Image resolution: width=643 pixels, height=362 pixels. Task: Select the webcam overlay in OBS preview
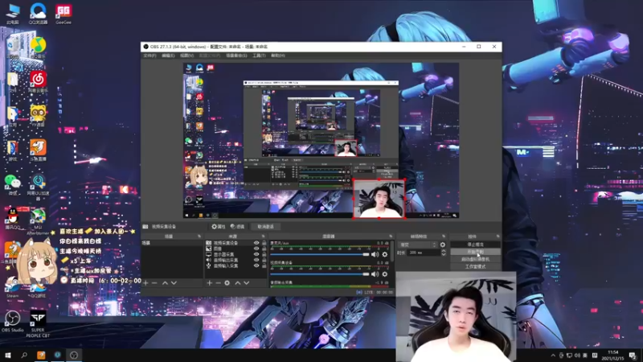[379, 199]
